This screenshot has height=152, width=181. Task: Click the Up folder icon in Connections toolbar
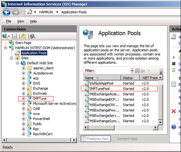(23, 36)
